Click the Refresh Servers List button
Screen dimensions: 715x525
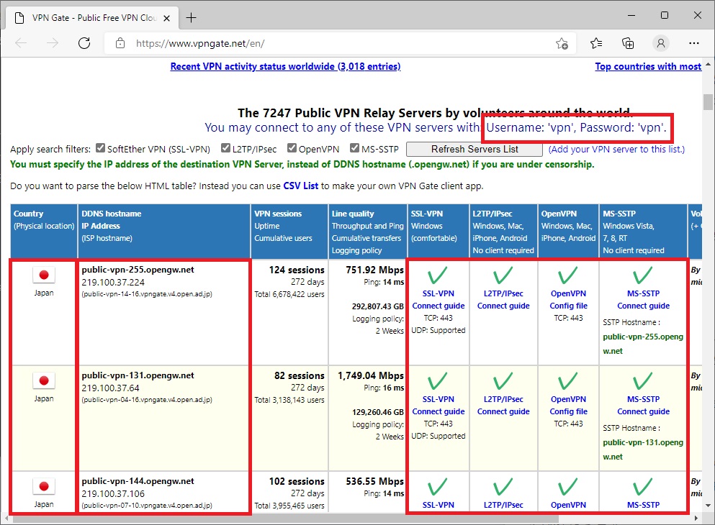[475, 150]
